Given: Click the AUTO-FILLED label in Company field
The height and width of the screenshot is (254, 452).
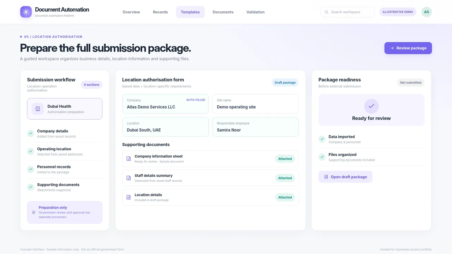Looking at the screenshot, I should [x=196, y=100].
